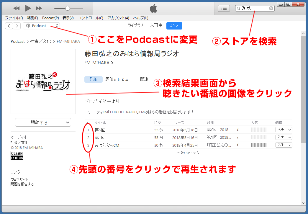Adjust the volume slider
308x214 pixels.
[x=68, y=8]
